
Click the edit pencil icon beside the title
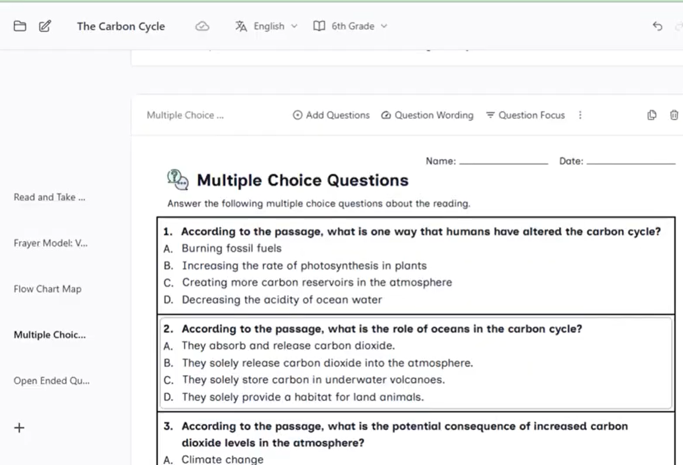tap(45, 26)
